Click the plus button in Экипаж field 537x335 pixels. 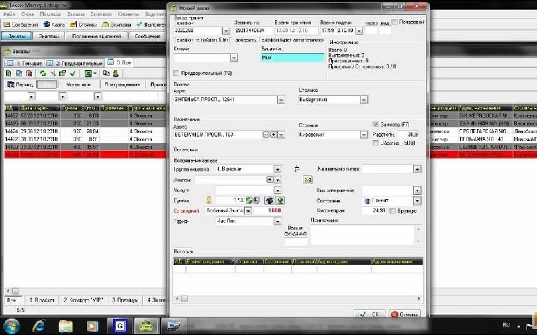pos(270,180)
